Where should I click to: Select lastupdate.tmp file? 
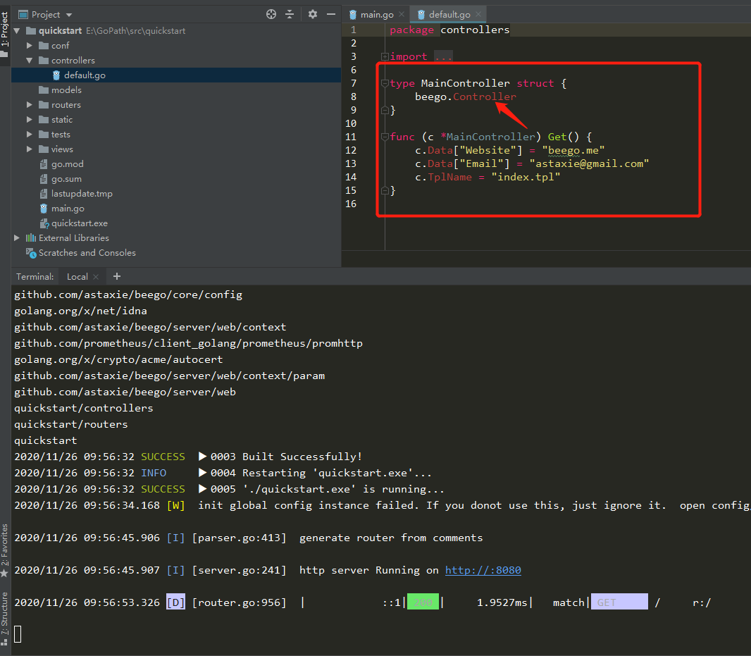click(82, 194)
